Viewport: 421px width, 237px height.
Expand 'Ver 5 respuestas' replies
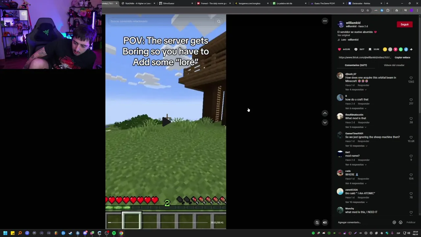[x=356, y=127]
